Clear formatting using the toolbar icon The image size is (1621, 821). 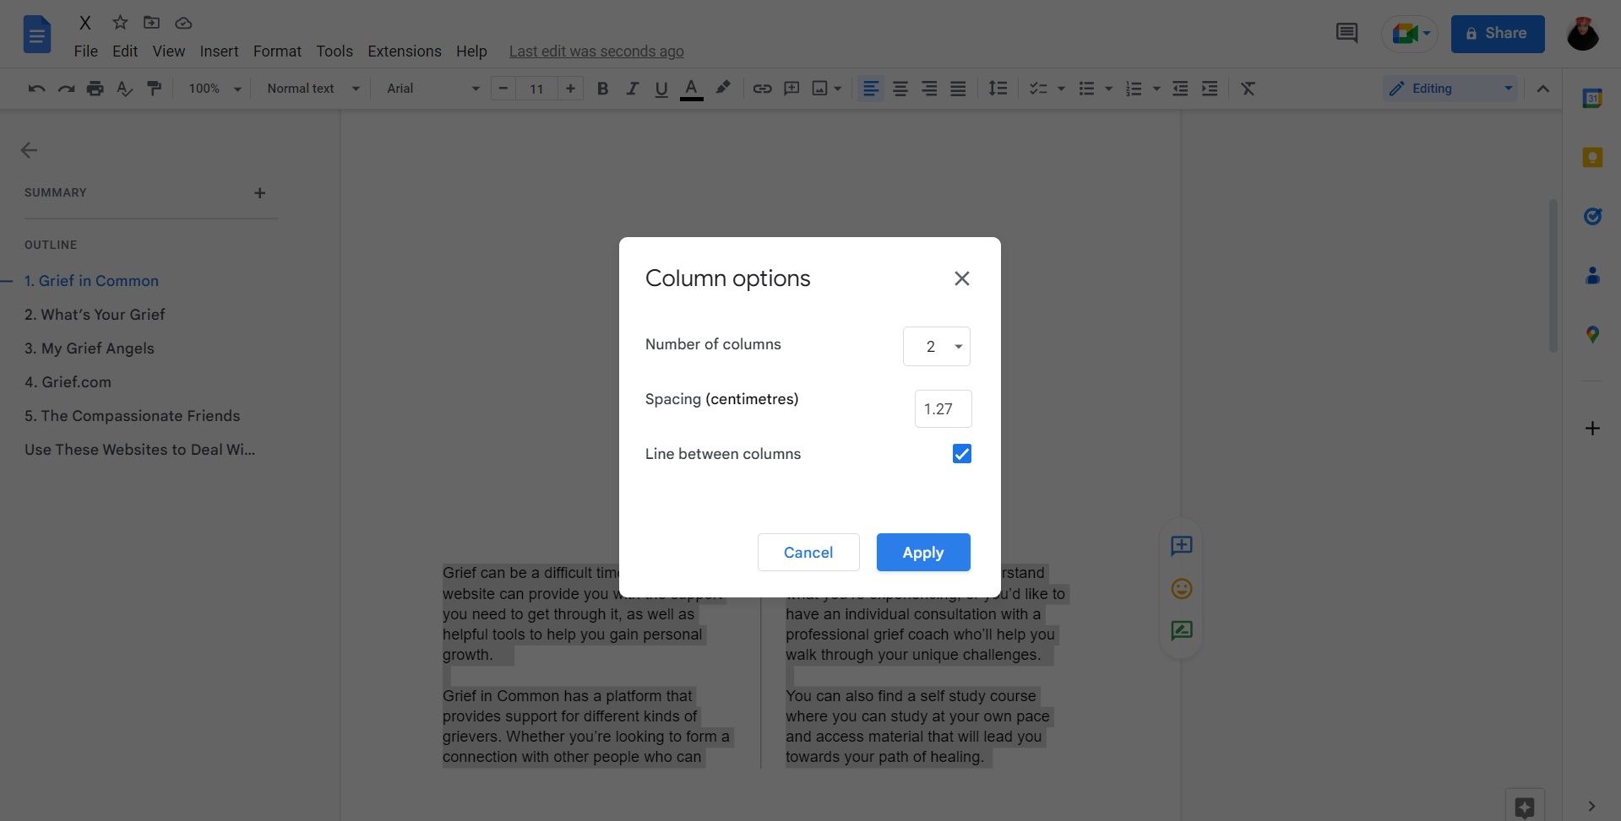(x=1248, y=88)
